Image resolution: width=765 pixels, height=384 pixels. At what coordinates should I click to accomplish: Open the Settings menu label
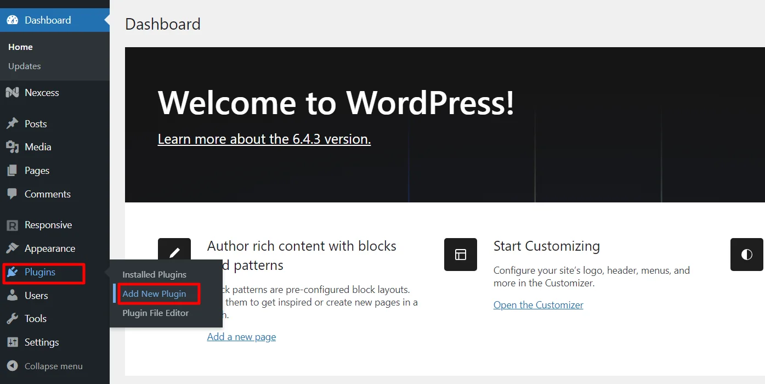[x=42, y=342]
